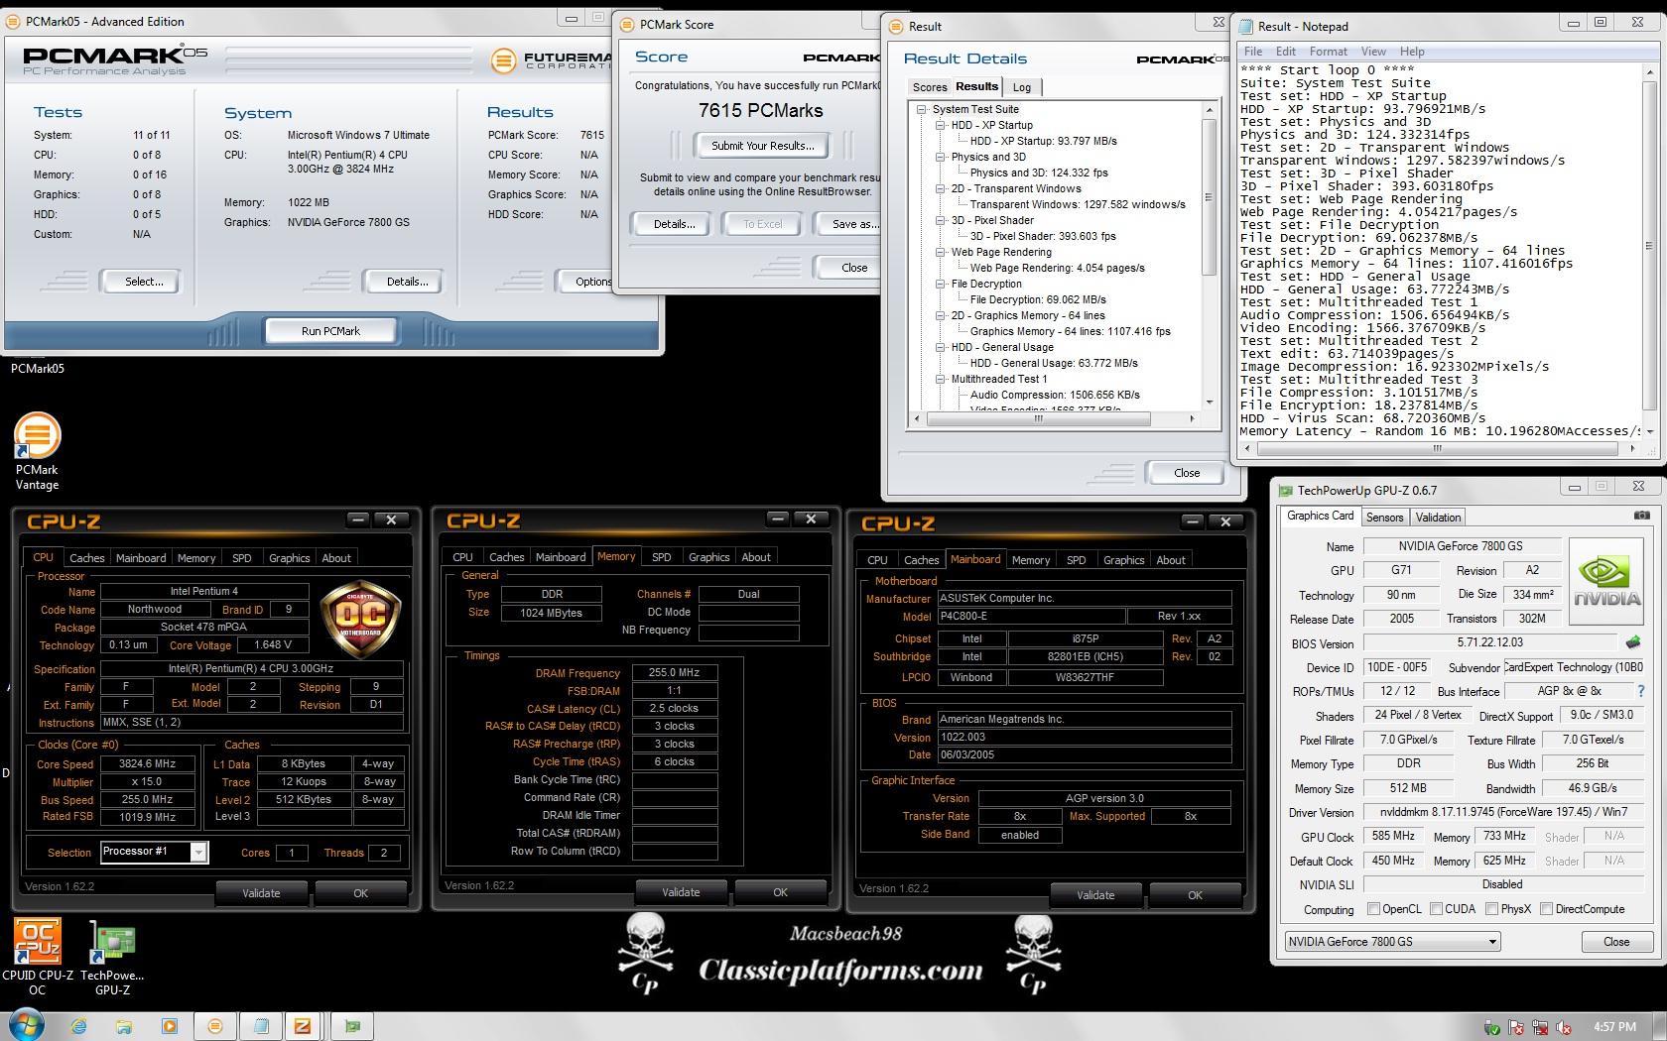Collapse the Physics and 3D node

941,157
